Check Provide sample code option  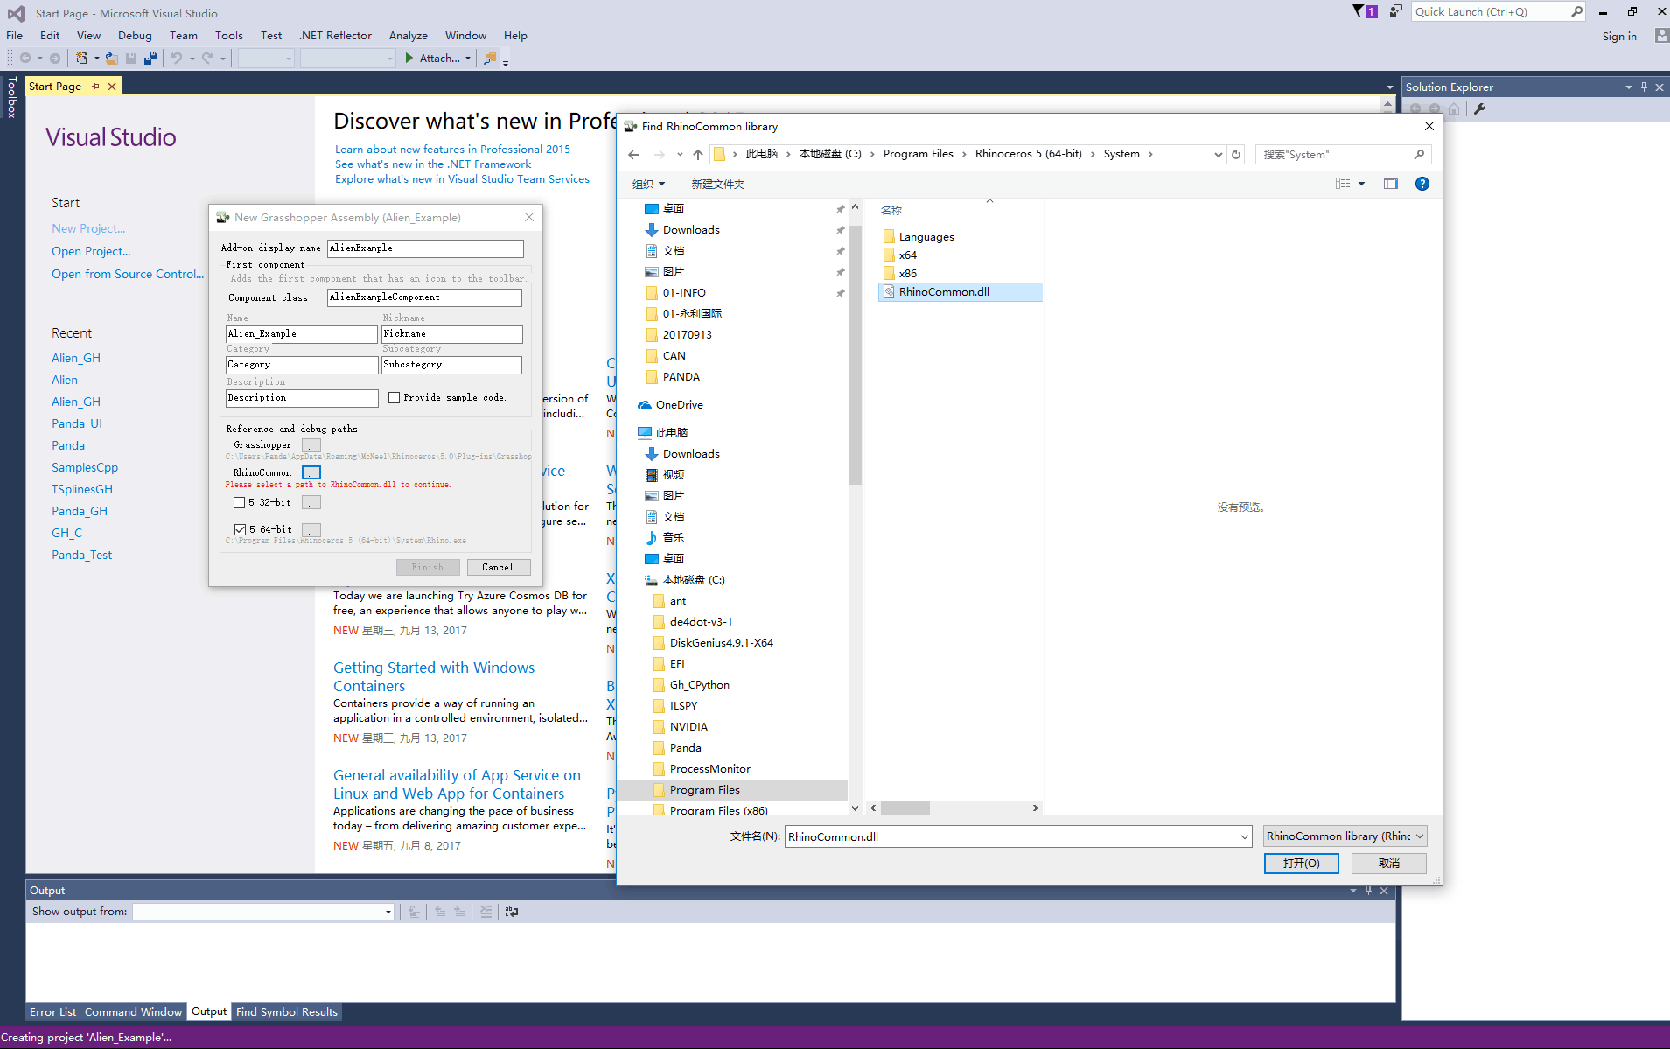[395, 398]
